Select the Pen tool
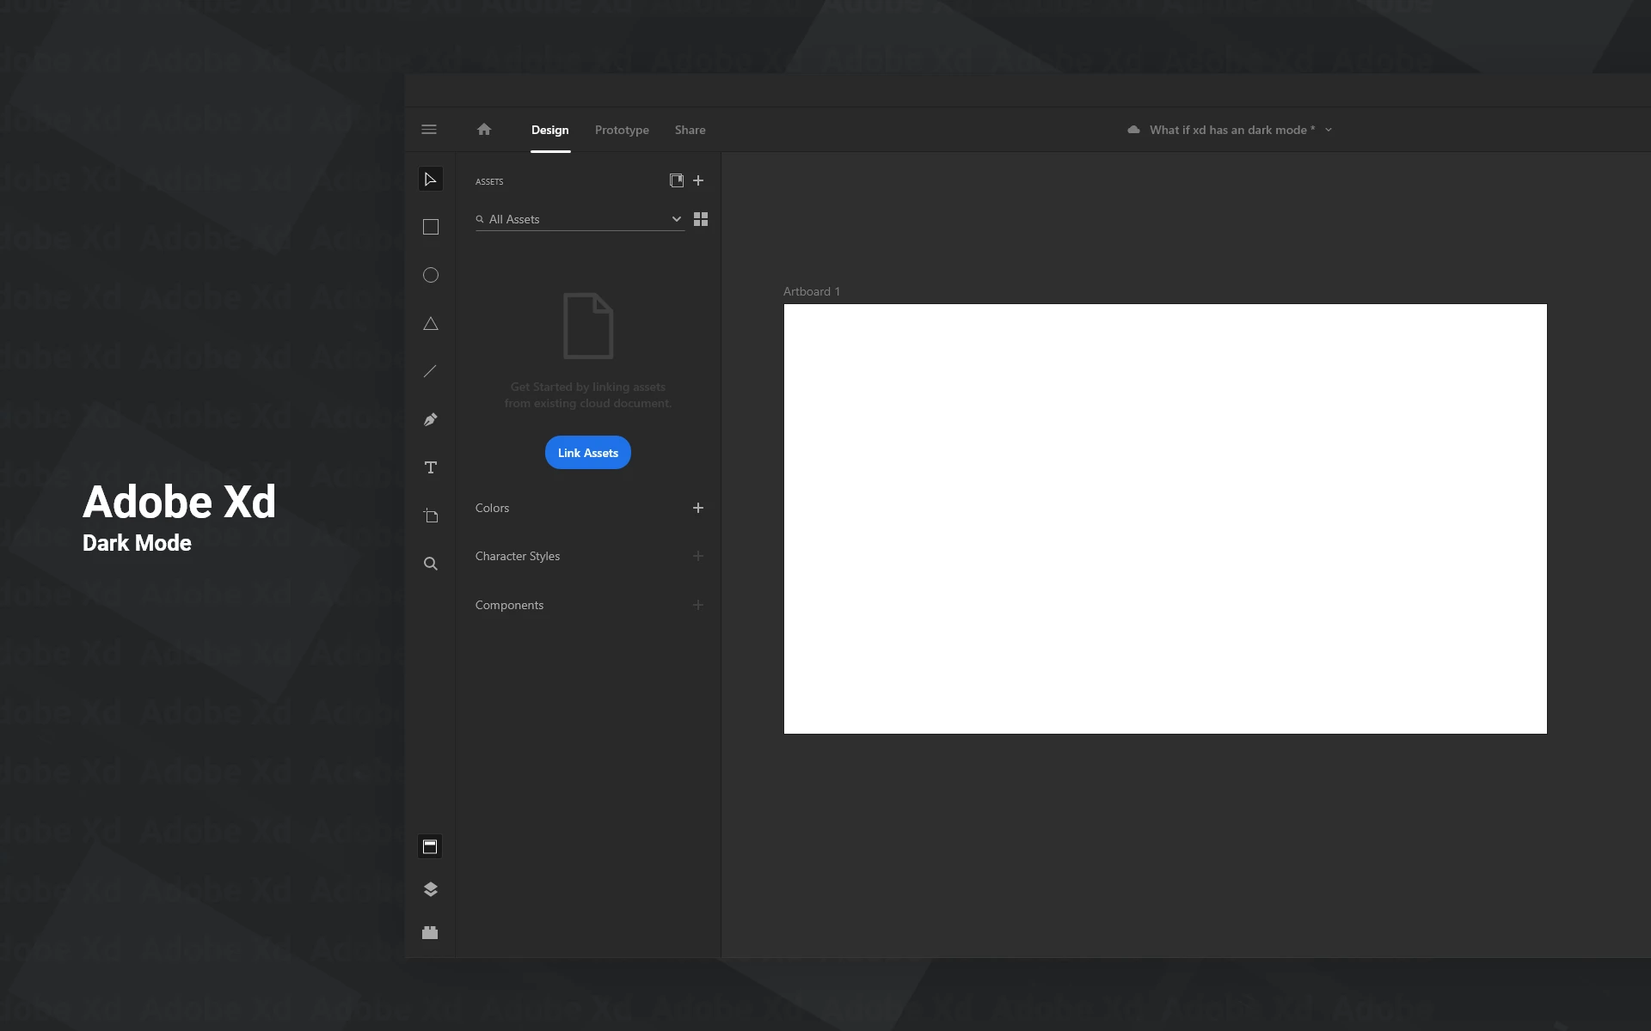Image resolution: width=1651 pixels, height=1031 pixels. click(430, 419)
